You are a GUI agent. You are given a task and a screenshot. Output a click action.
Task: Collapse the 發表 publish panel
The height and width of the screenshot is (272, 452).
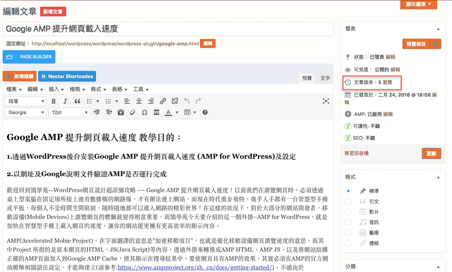click(438, 29)
